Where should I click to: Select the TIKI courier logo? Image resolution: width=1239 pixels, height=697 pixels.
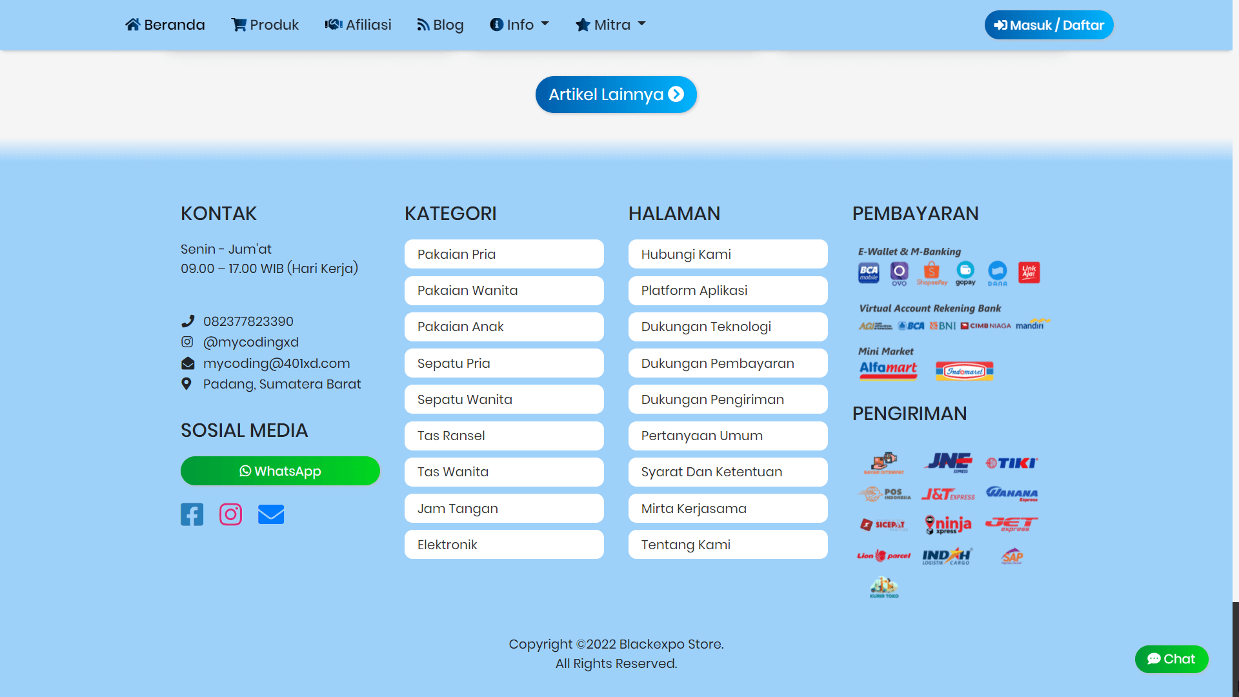pos(1011,462)
